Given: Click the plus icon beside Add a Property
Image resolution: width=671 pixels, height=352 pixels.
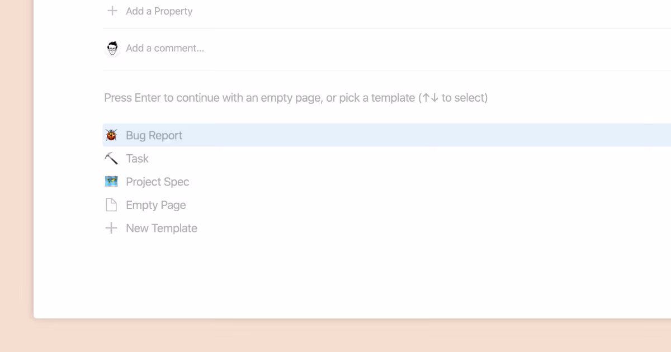Looking at the screenshot, I should tap(111, 11).
